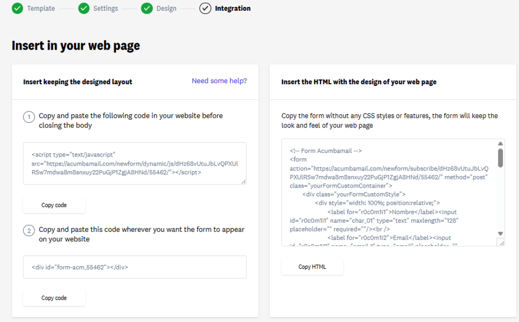
Task: Click the Copy HTML button
Action: click(312, 267)
